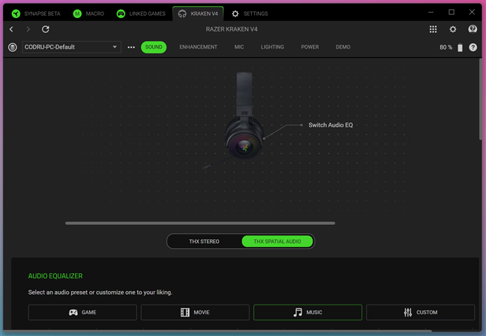Switch to the Macro tab

(x=88, y=13)
